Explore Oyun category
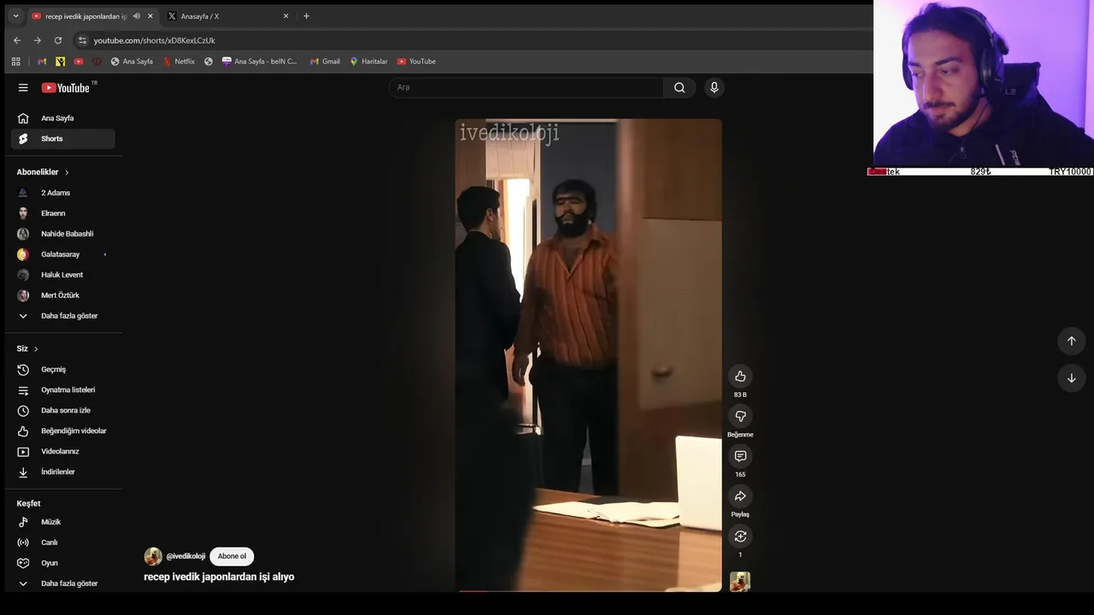The height and width of the screenshot is (615, 1094). tap(62, 563)
